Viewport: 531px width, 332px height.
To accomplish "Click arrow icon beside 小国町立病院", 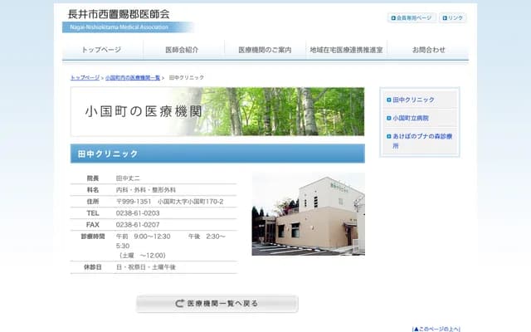I will [x=388, y=118].
